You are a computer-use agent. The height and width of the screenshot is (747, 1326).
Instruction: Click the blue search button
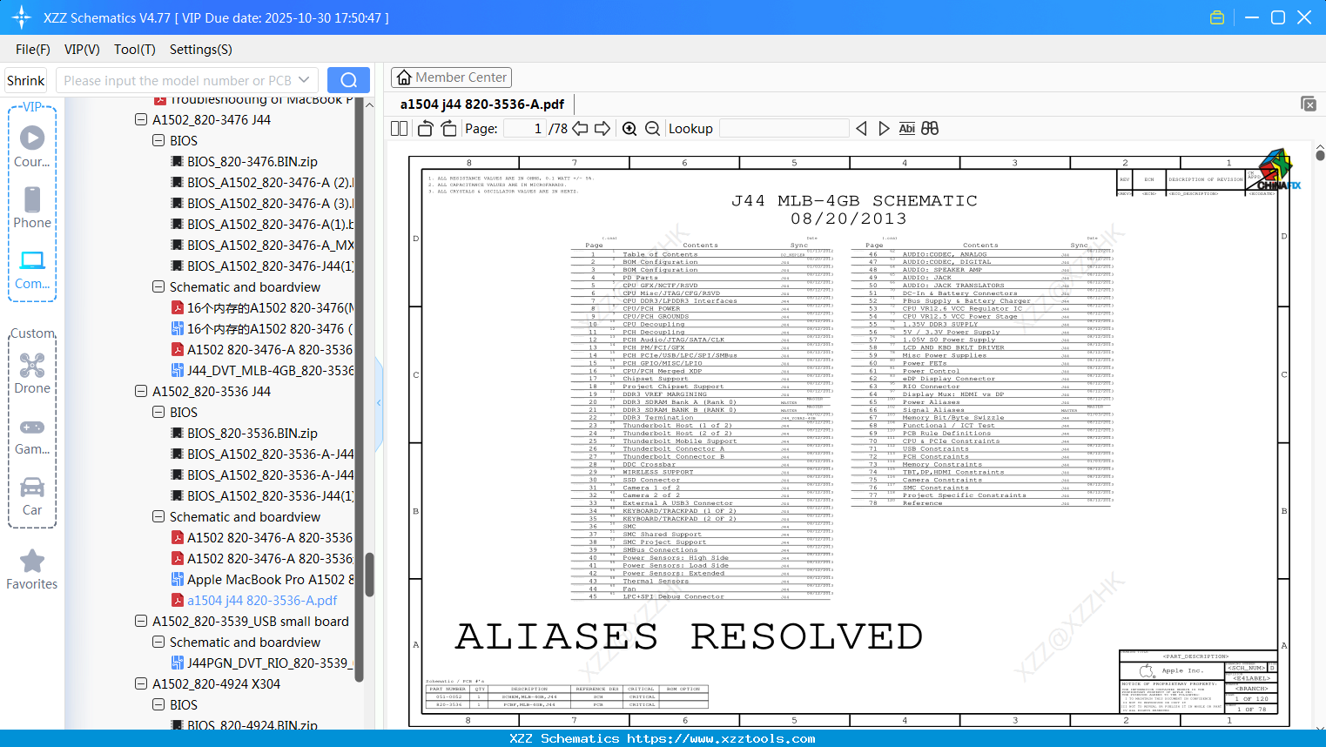pos(348,80)
